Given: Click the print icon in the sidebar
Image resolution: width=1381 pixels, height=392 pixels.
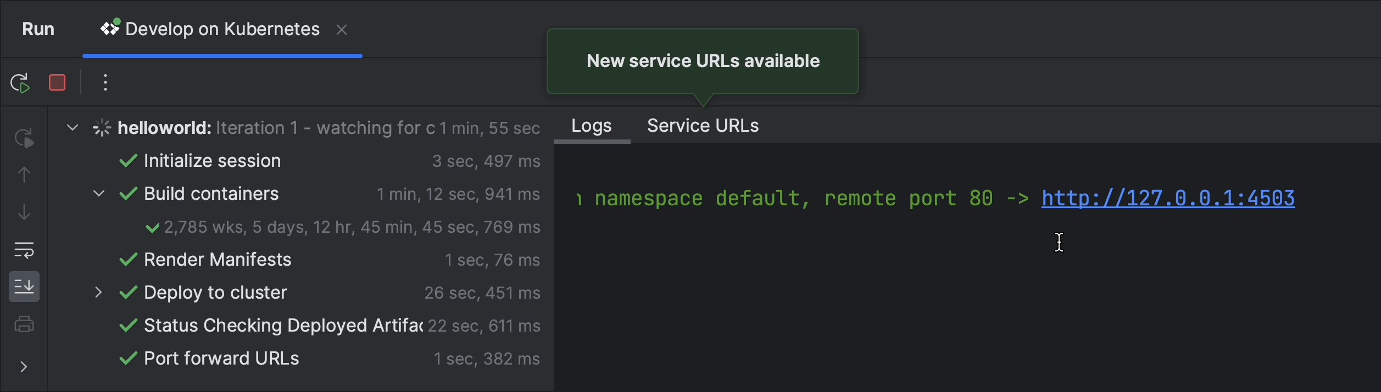Looking at the screenshot, I should [x=24, y=324].
